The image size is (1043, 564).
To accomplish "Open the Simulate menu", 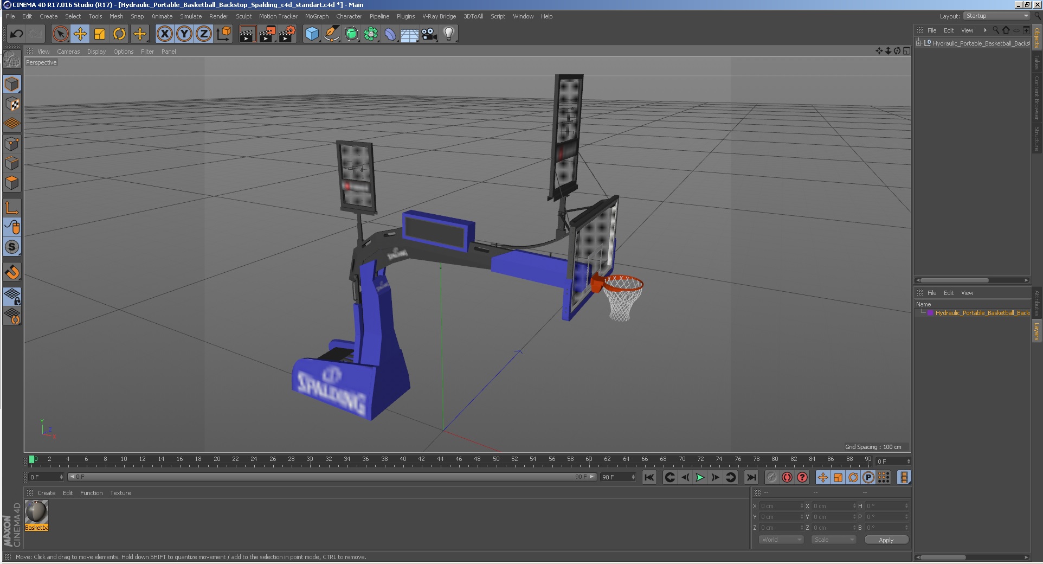I will [191, 16].
